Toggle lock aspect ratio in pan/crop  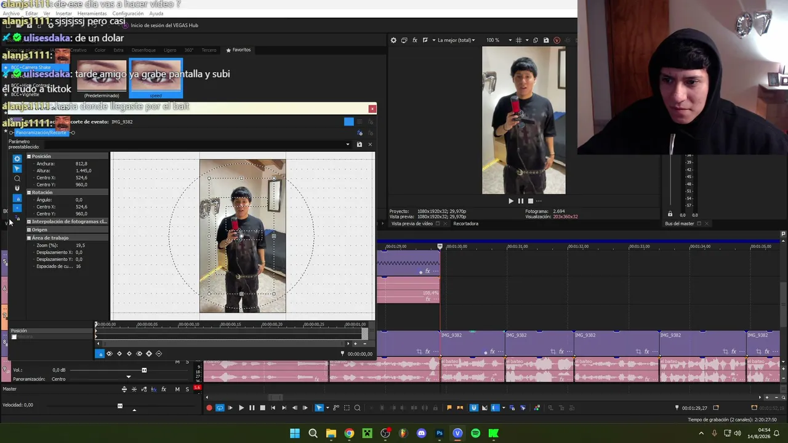pos(17,199)
